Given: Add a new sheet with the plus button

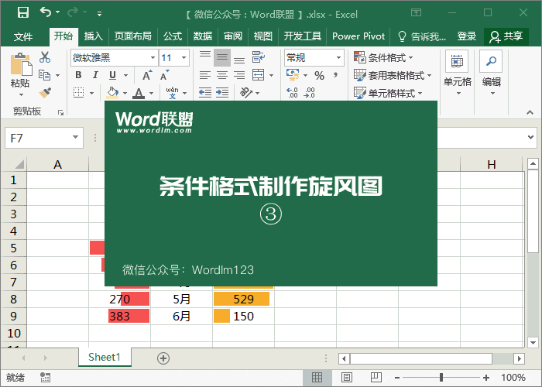Looking at the screenshot, I should (163, 358).
